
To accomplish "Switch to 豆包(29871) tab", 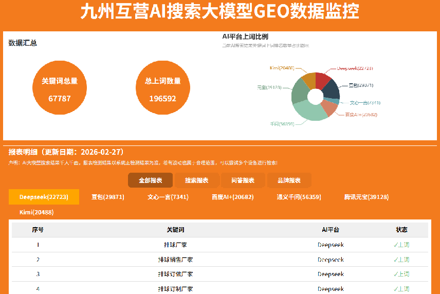I will (108, 197).
